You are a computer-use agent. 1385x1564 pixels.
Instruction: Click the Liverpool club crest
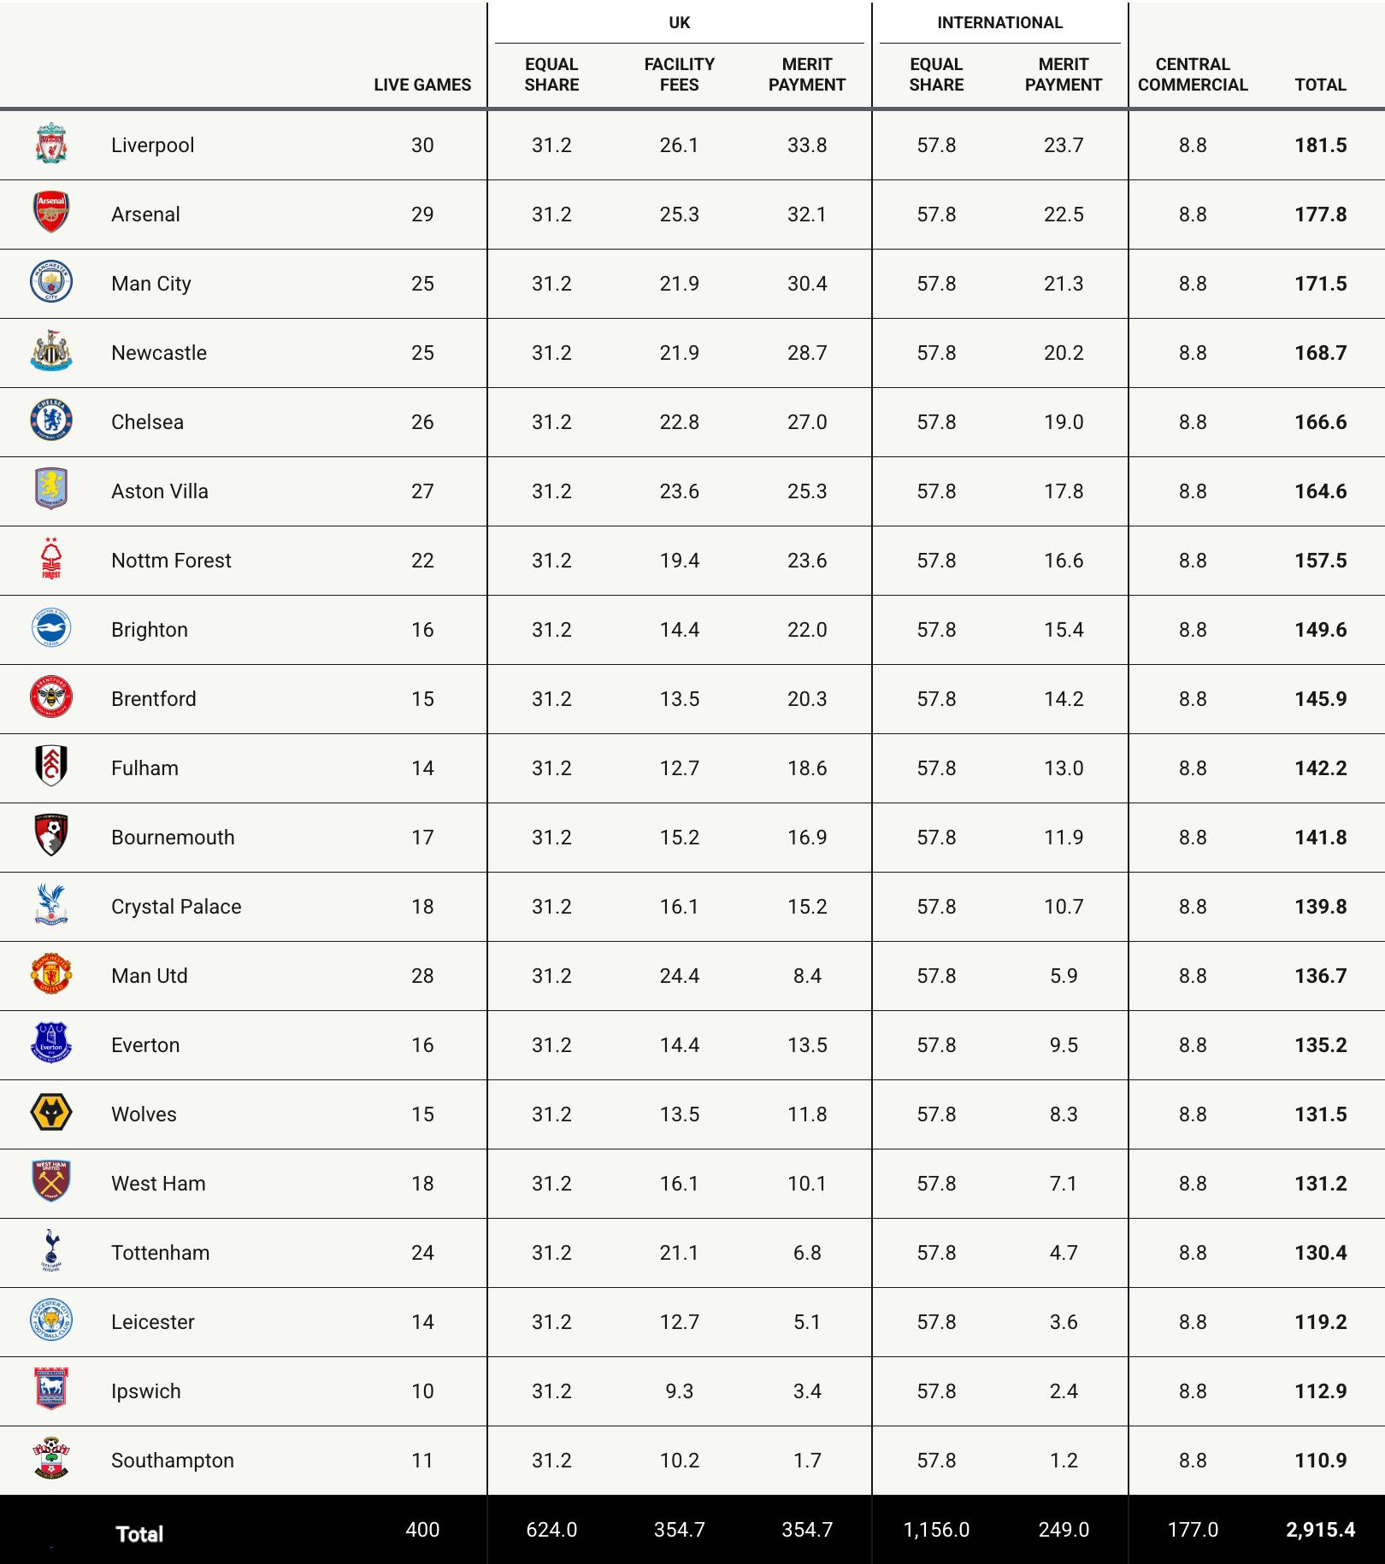(x=51, y=144)
